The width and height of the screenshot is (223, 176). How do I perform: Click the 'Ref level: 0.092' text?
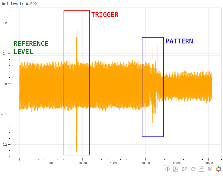pos(19,4)
